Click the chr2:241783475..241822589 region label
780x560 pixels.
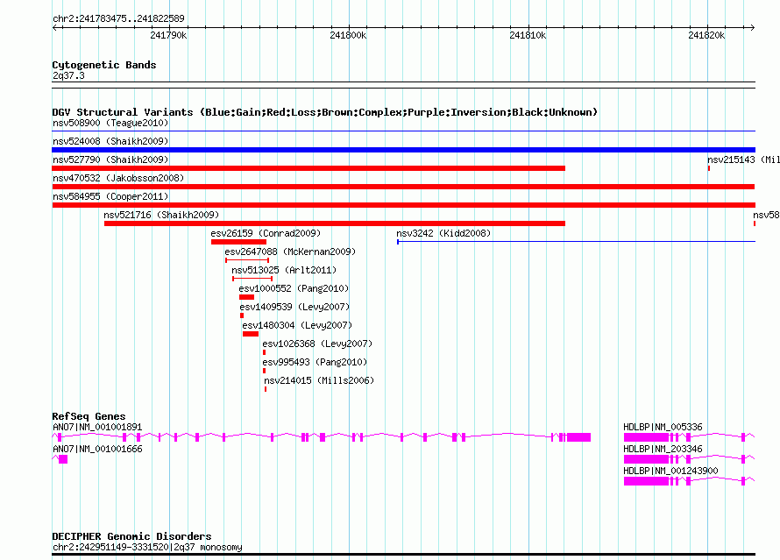118,18
